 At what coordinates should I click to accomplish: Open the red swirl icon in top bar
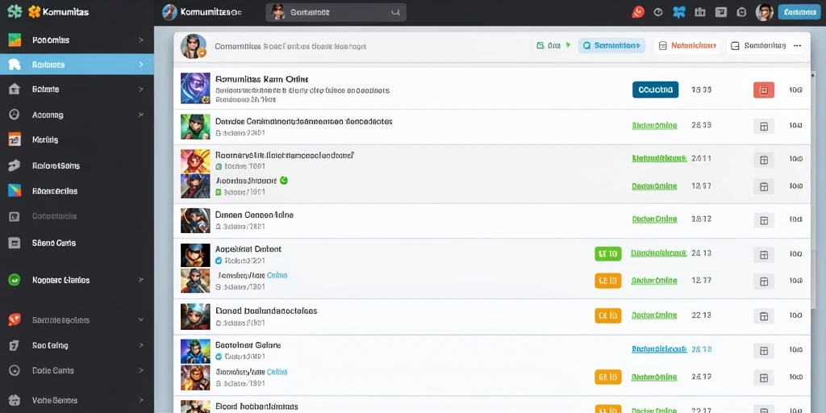coord(638,12)
